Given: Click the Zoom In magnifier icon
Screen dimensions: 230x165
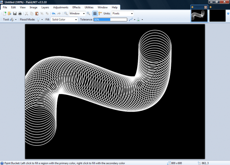Looking at the screenshot, I should [x=89, y=13].
